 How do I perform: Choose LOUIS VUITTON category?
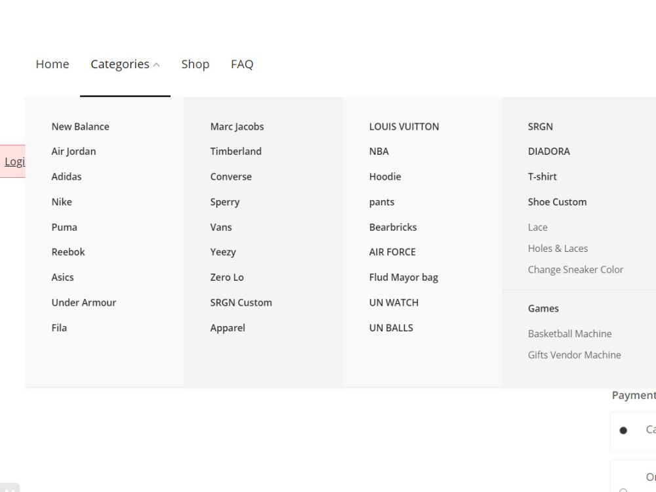(x=404, y=127)
